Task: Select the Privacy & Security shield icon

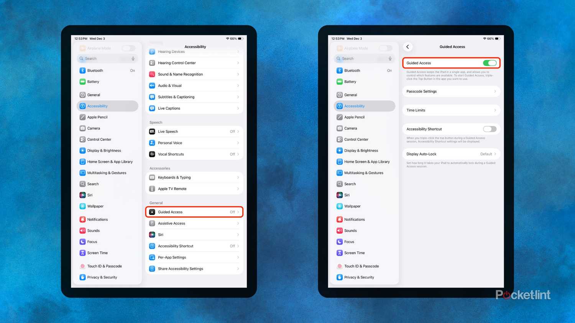Action: click(82, 277)
